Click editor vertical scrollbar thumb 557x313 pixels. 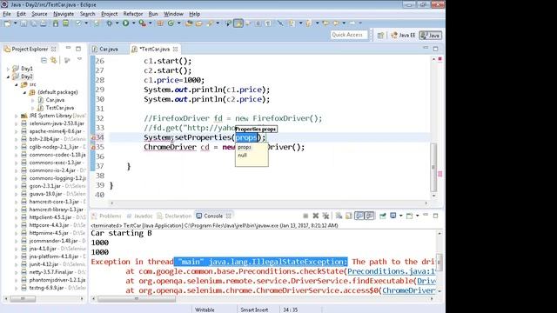pos(433,167)
